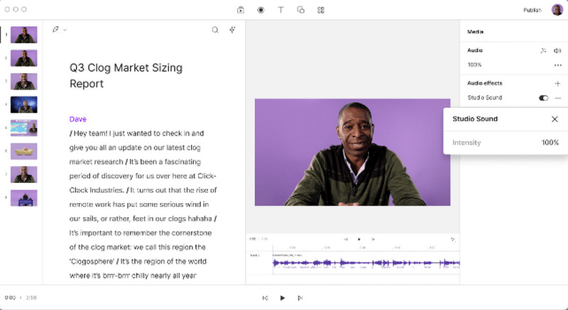Open AI actions sparkle icon
This screenshot has width=568, height=310.
[232, 30]
